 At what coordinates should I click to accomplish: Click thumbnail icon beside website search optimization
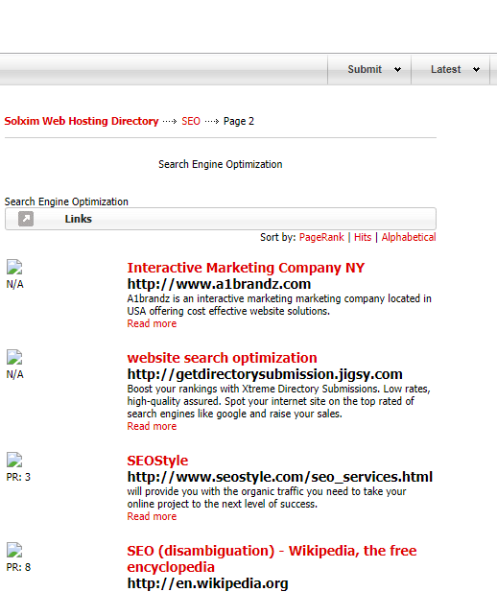tap(14, 357)
